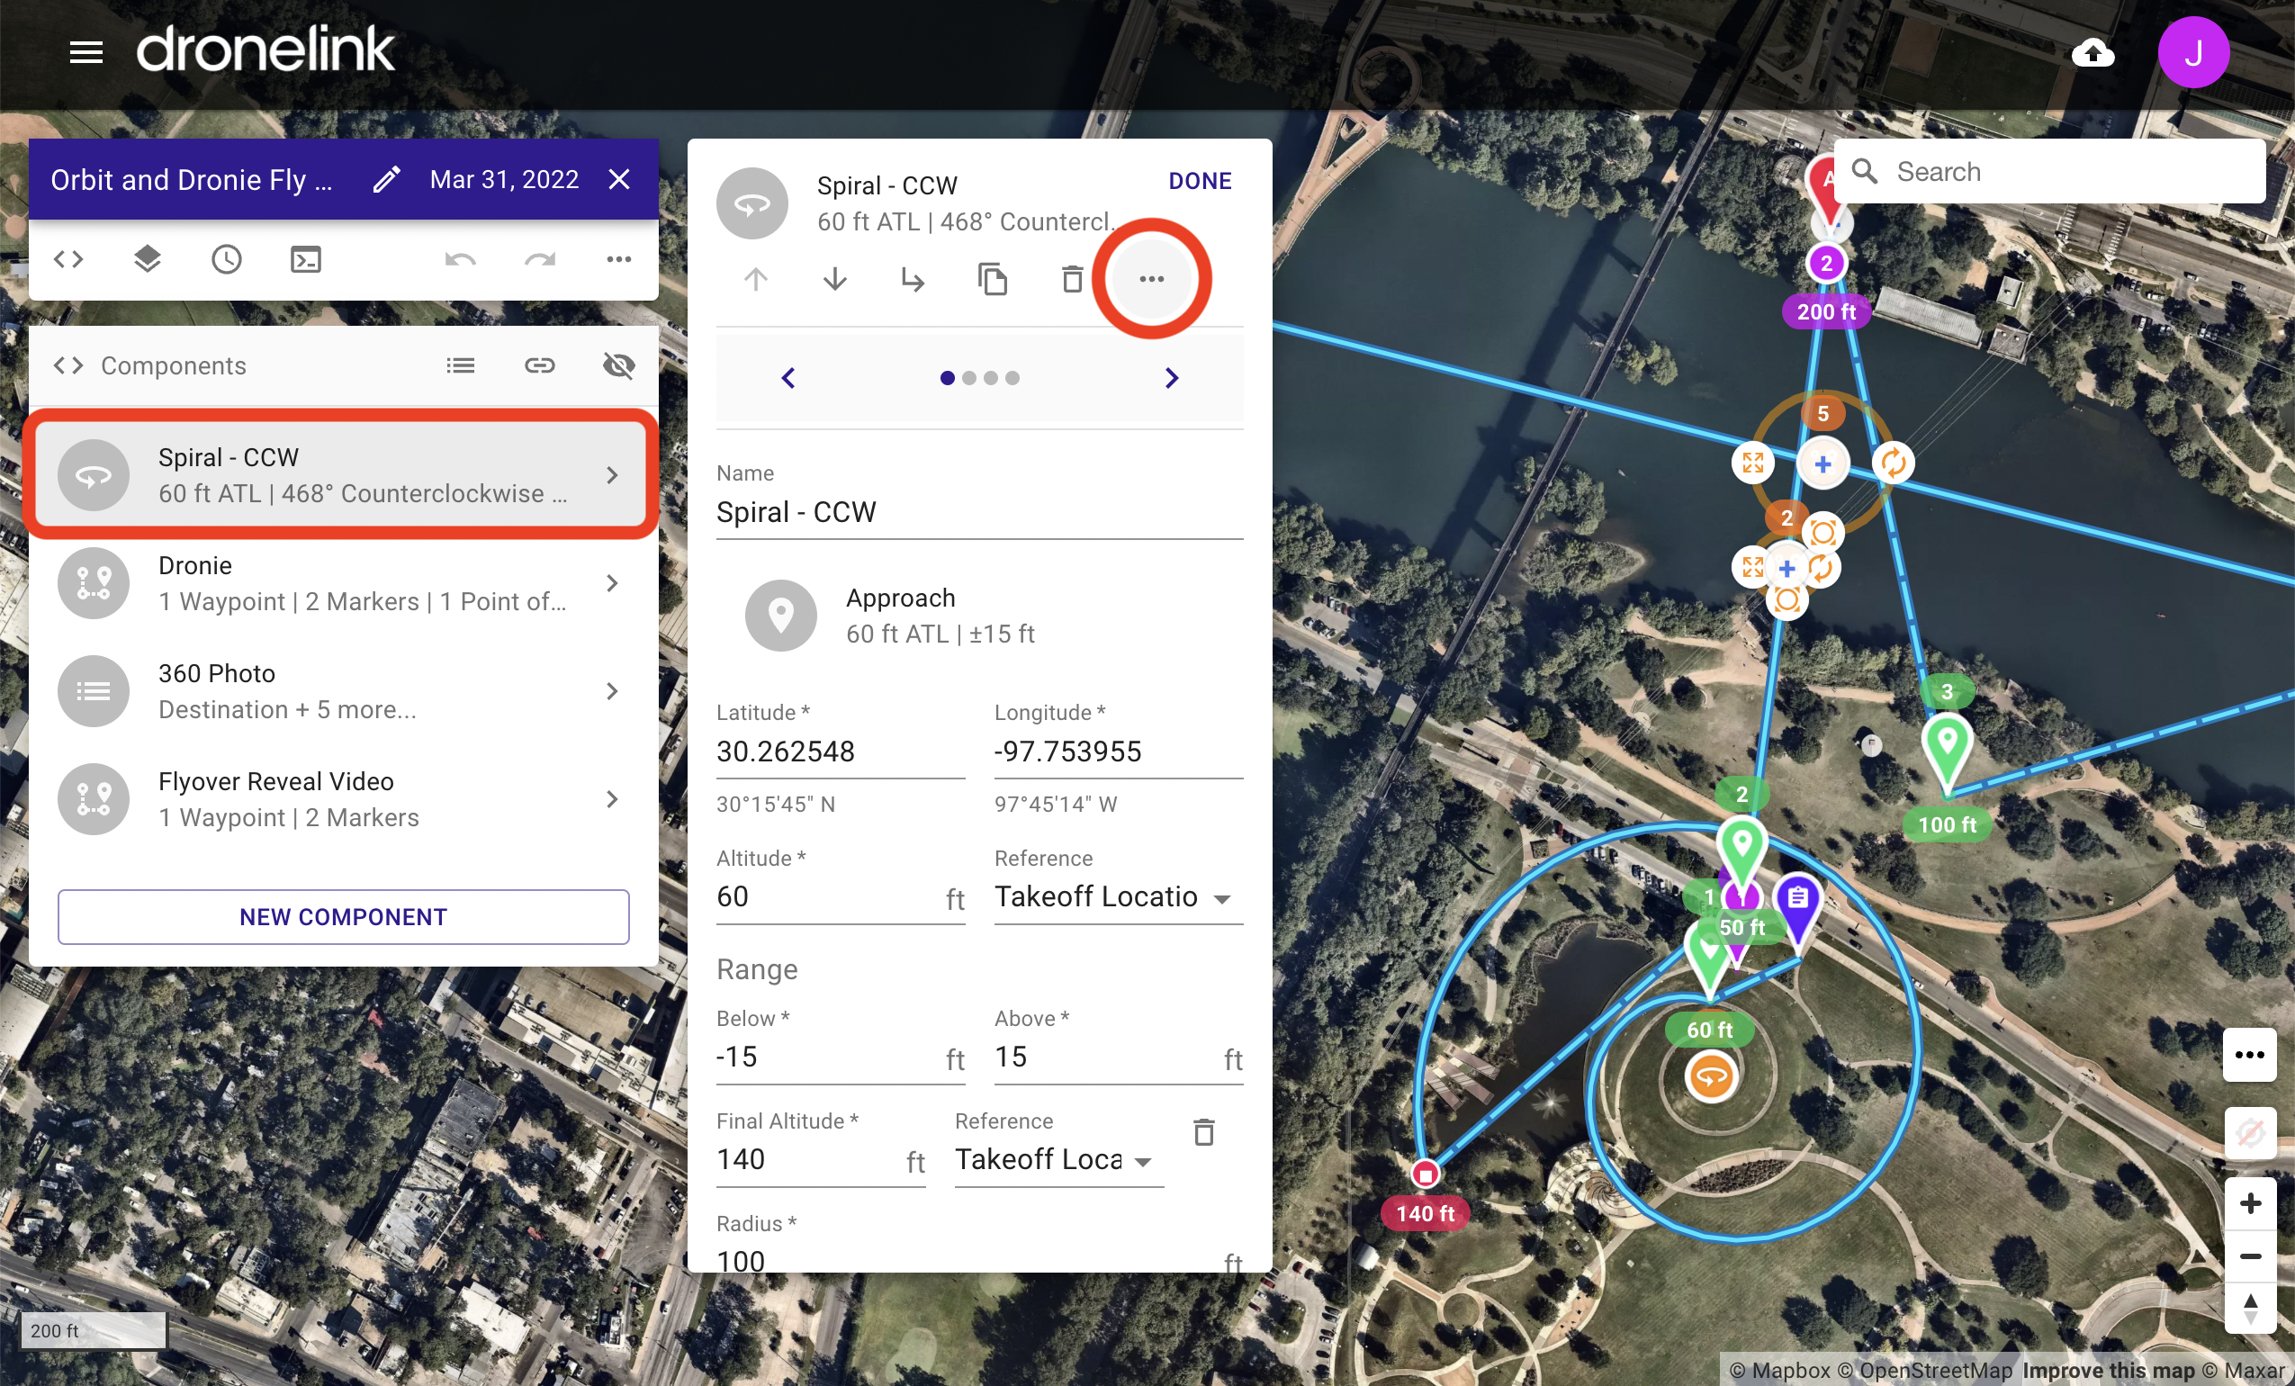Click the orbit rotate handle near 5
Viewport: 2295px width, 1386px height.
[x=1893, y=463]
